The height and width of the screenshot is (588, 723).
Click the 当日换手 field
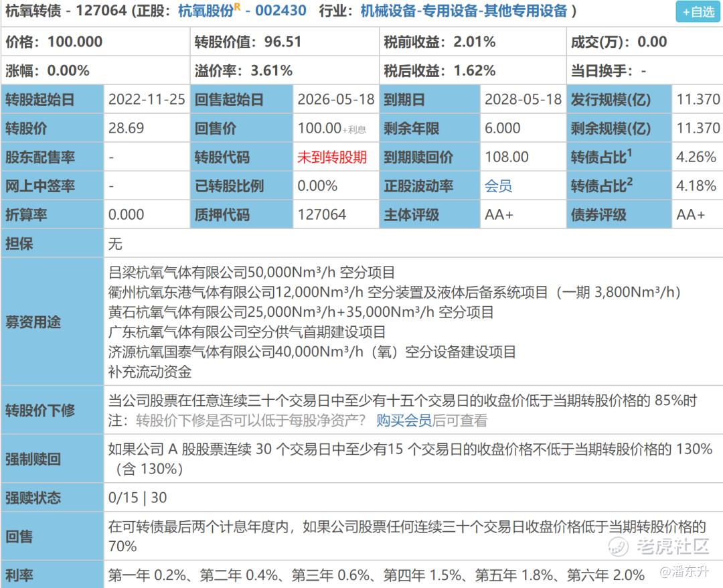click(x=644, y=70)
